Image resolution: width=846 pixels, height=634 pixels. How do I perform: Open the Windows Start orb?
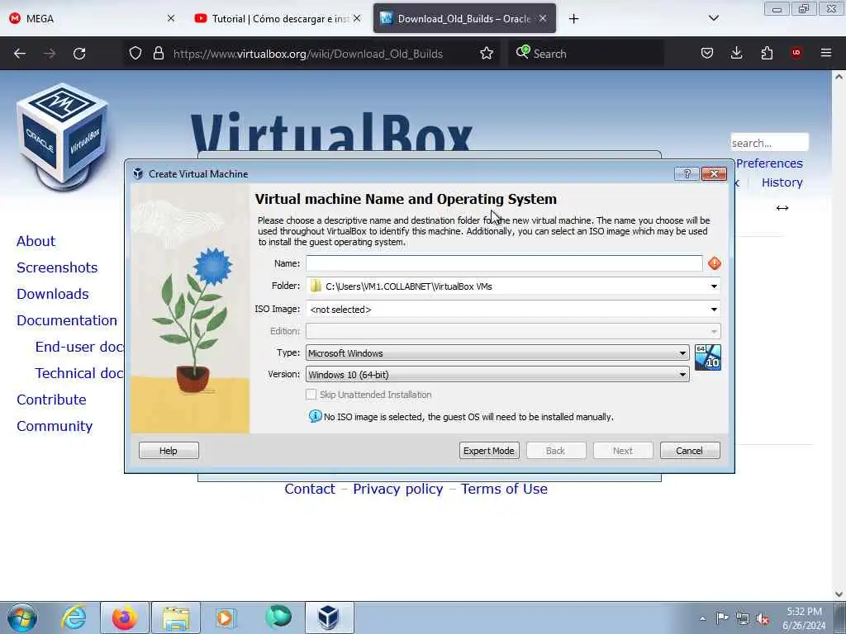click(22, 617)
